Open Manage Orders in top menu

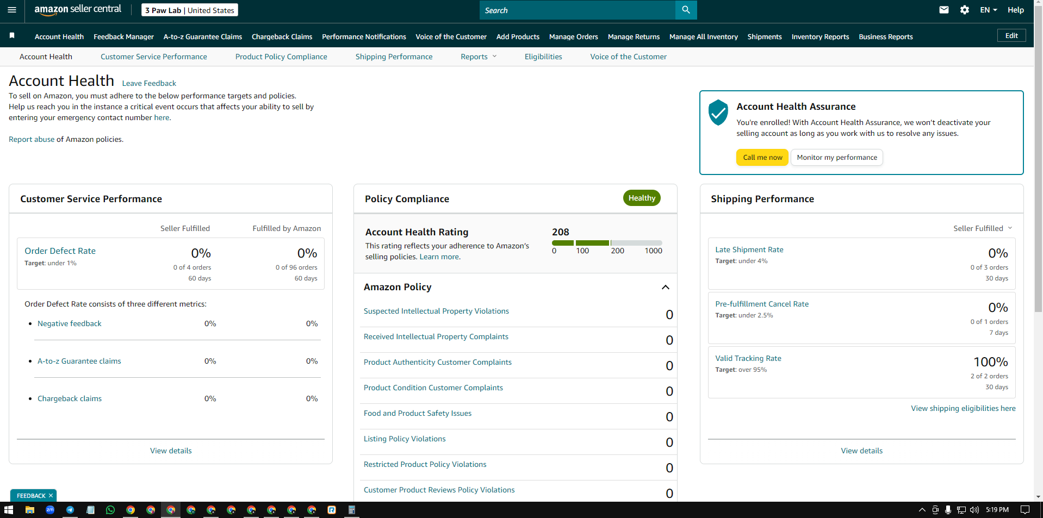tap(574, 36)
